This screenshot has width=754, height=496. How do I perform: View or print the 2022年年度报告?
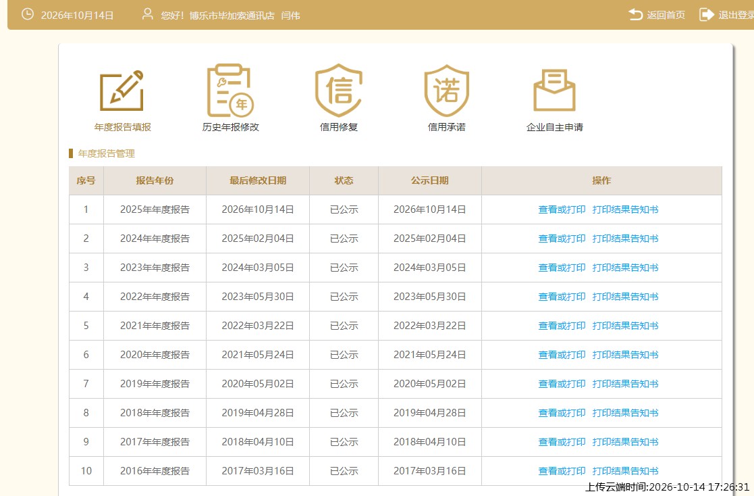(562, 297)
